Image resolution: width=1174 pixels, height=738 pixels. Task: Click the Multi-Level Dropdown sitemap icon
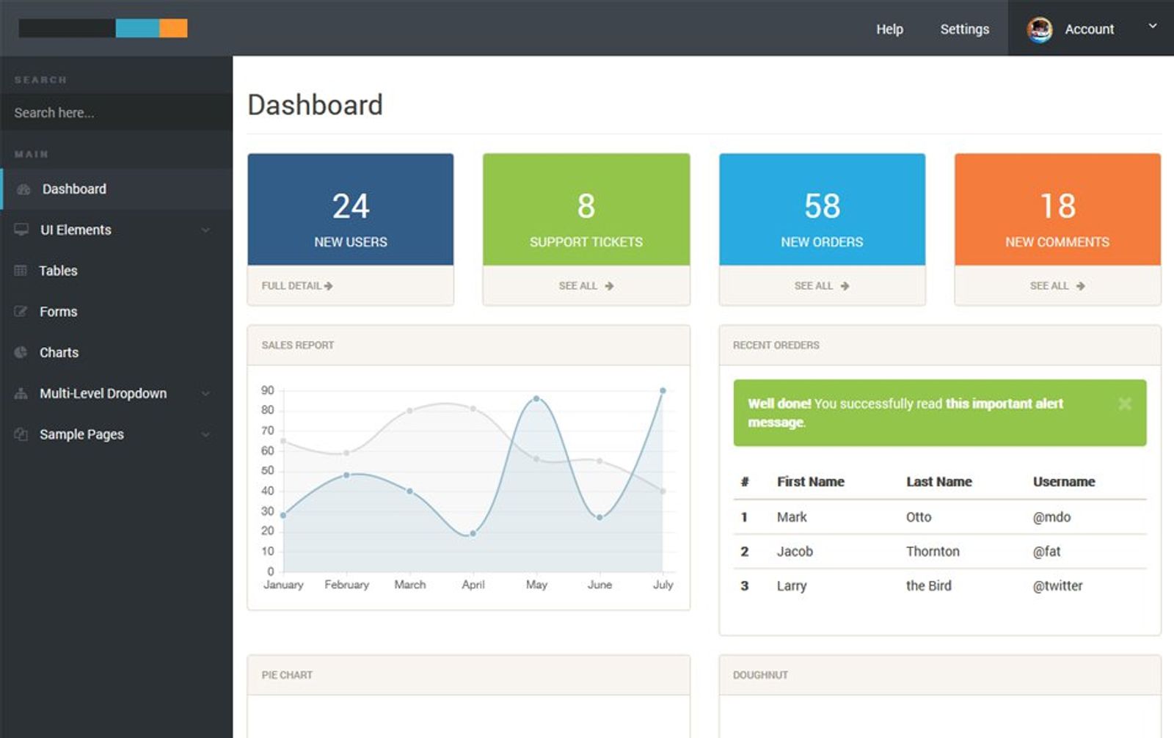point(21,393)
